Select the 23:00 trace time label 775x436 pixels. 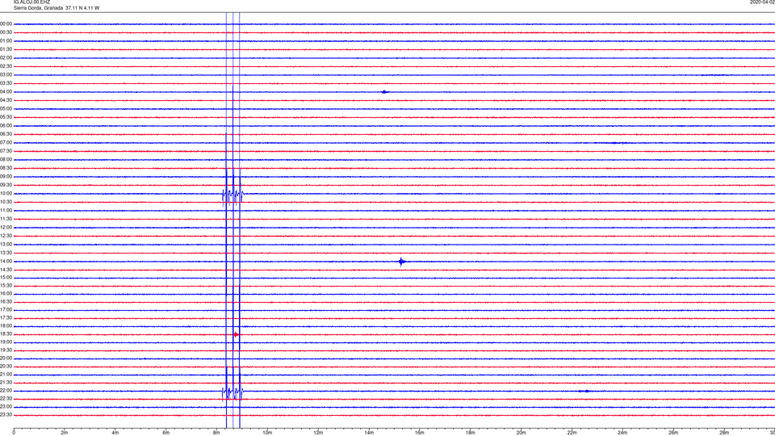coord(6,407)
